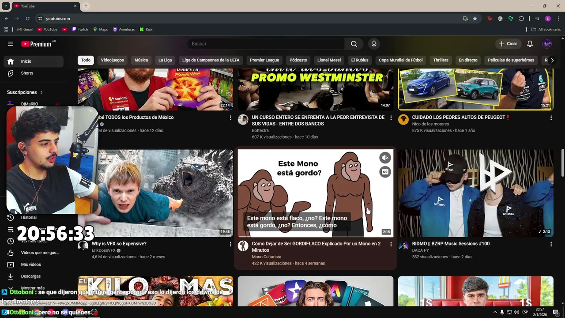Click the YouTube Premium logo
Viewport: 565px width, 318px height.
click(36, 44)
